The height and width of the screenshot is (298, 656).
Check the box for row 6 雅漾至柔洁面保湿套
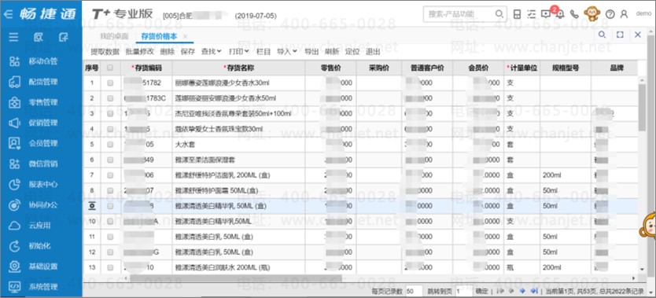click(110, 160)
